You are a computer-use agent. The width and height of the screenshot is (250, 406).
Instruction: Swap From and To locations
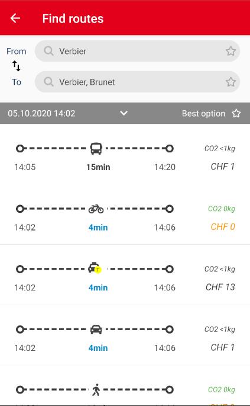[17, 66]
